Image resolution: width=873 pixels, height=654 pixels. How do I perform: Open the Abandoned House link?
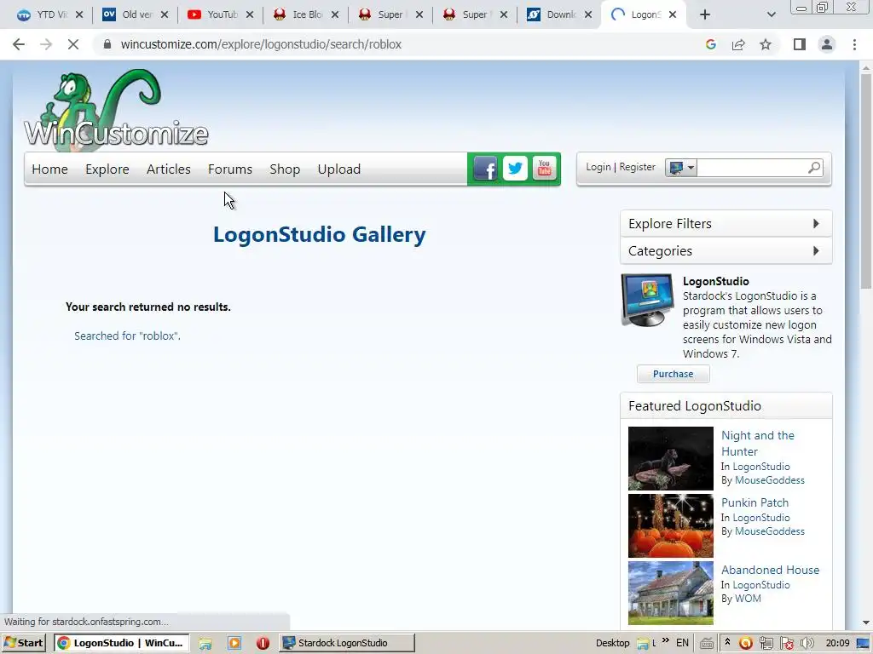coord(770,570)
